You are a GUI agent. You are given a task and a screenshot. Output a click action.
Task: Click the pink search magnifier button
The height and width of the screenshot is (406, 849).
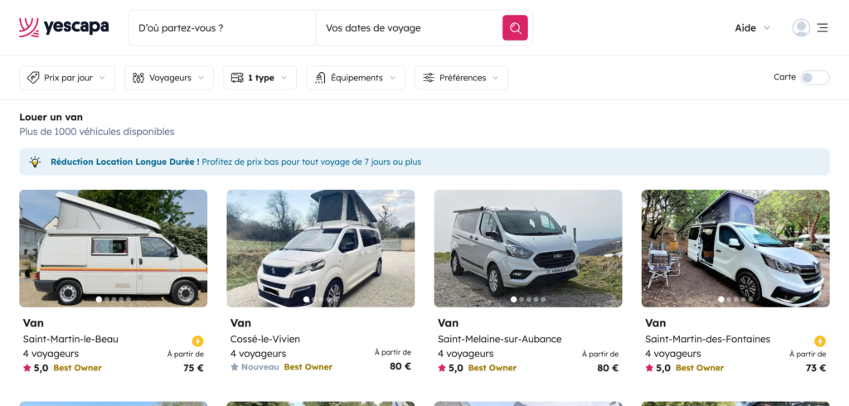click(515, 28)
